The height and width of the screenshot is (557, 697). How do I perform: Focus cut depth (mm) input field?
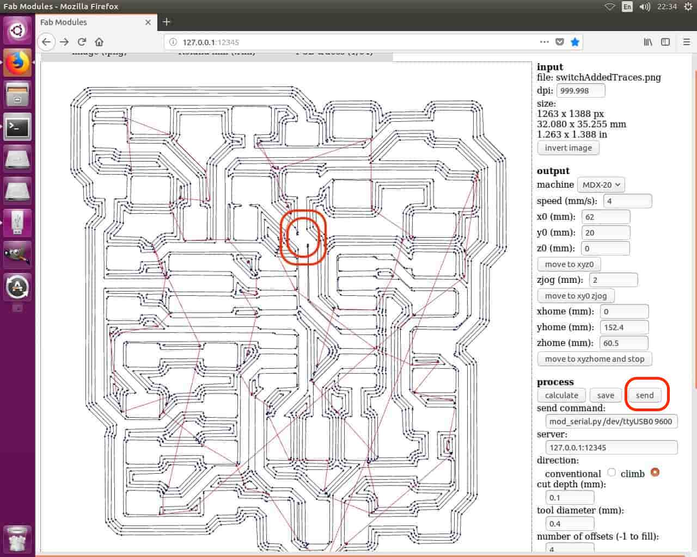(570, 498)
